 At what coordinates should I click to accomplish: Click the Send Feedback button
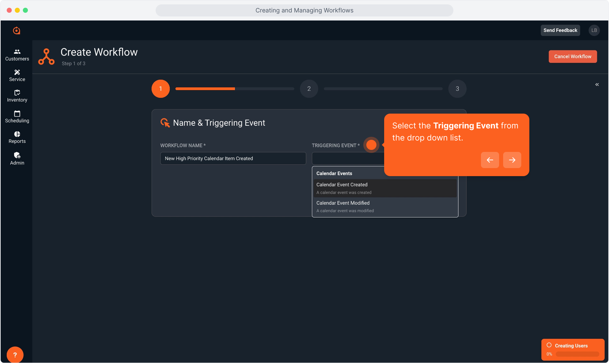(x=560, y=30)
